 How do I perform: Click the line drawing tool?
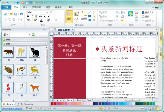(x=90, y=13)
